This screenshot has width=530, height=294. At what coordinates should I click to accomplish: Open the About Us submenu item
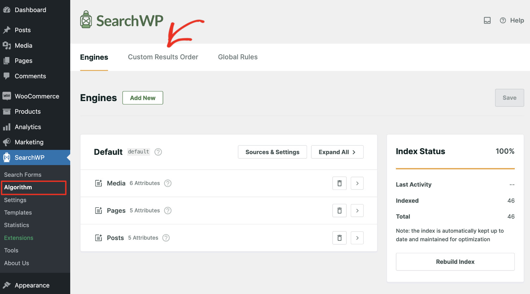click(x=17, y=263)
